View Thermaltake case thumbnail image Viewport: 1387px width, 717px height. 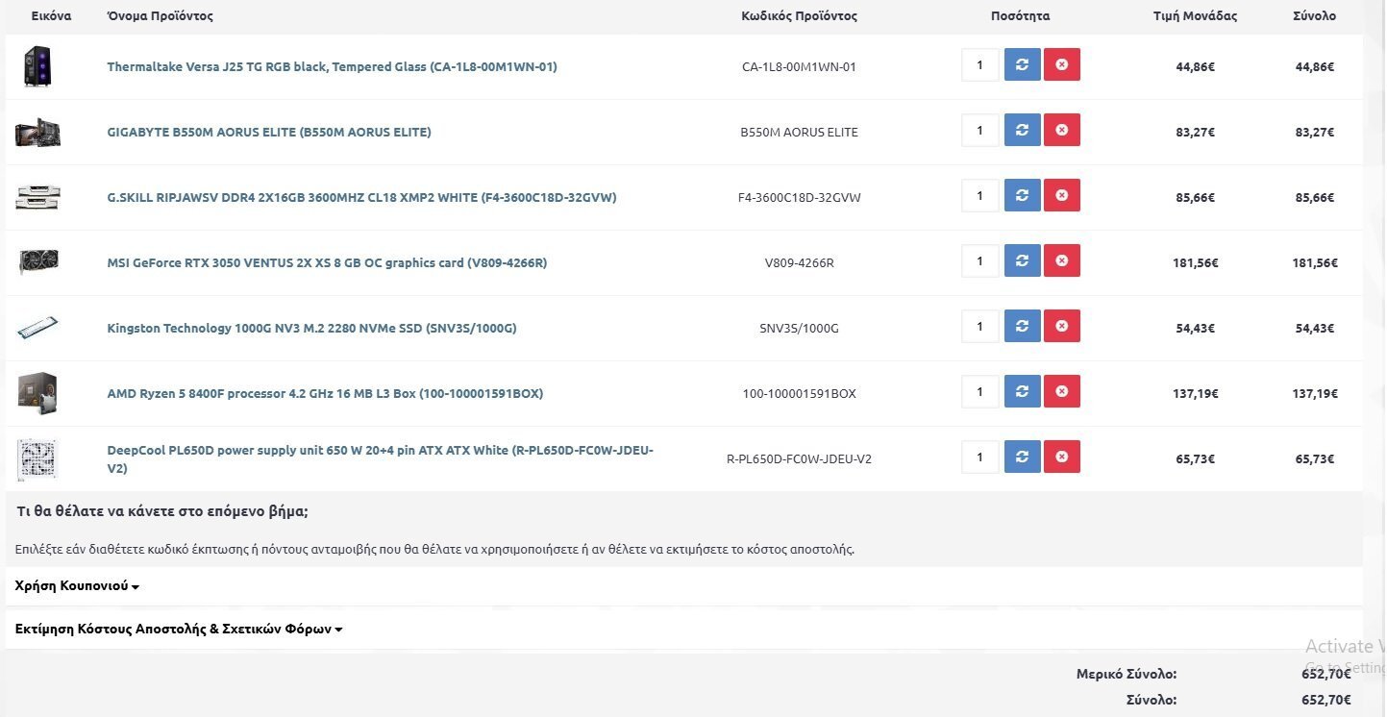[x=37, y=66]
